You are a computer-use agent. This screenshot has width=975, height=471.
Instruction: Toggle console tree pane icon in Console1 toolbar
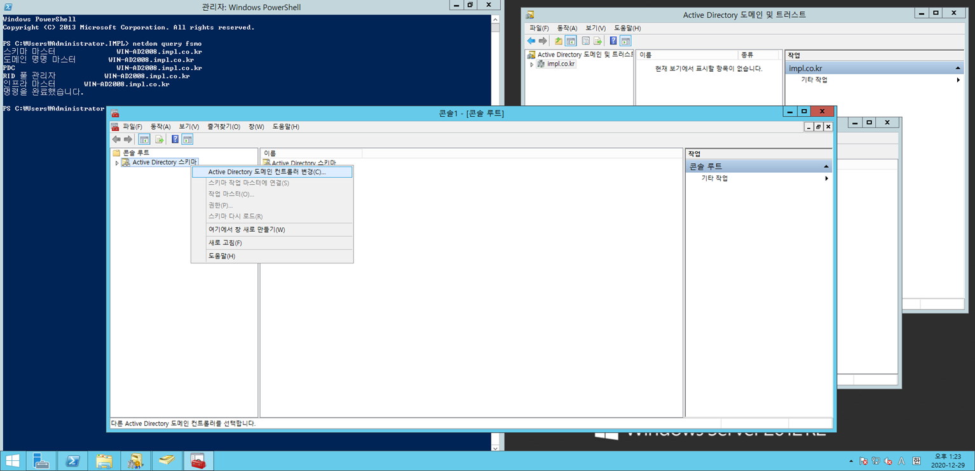[x=144, y=140]
